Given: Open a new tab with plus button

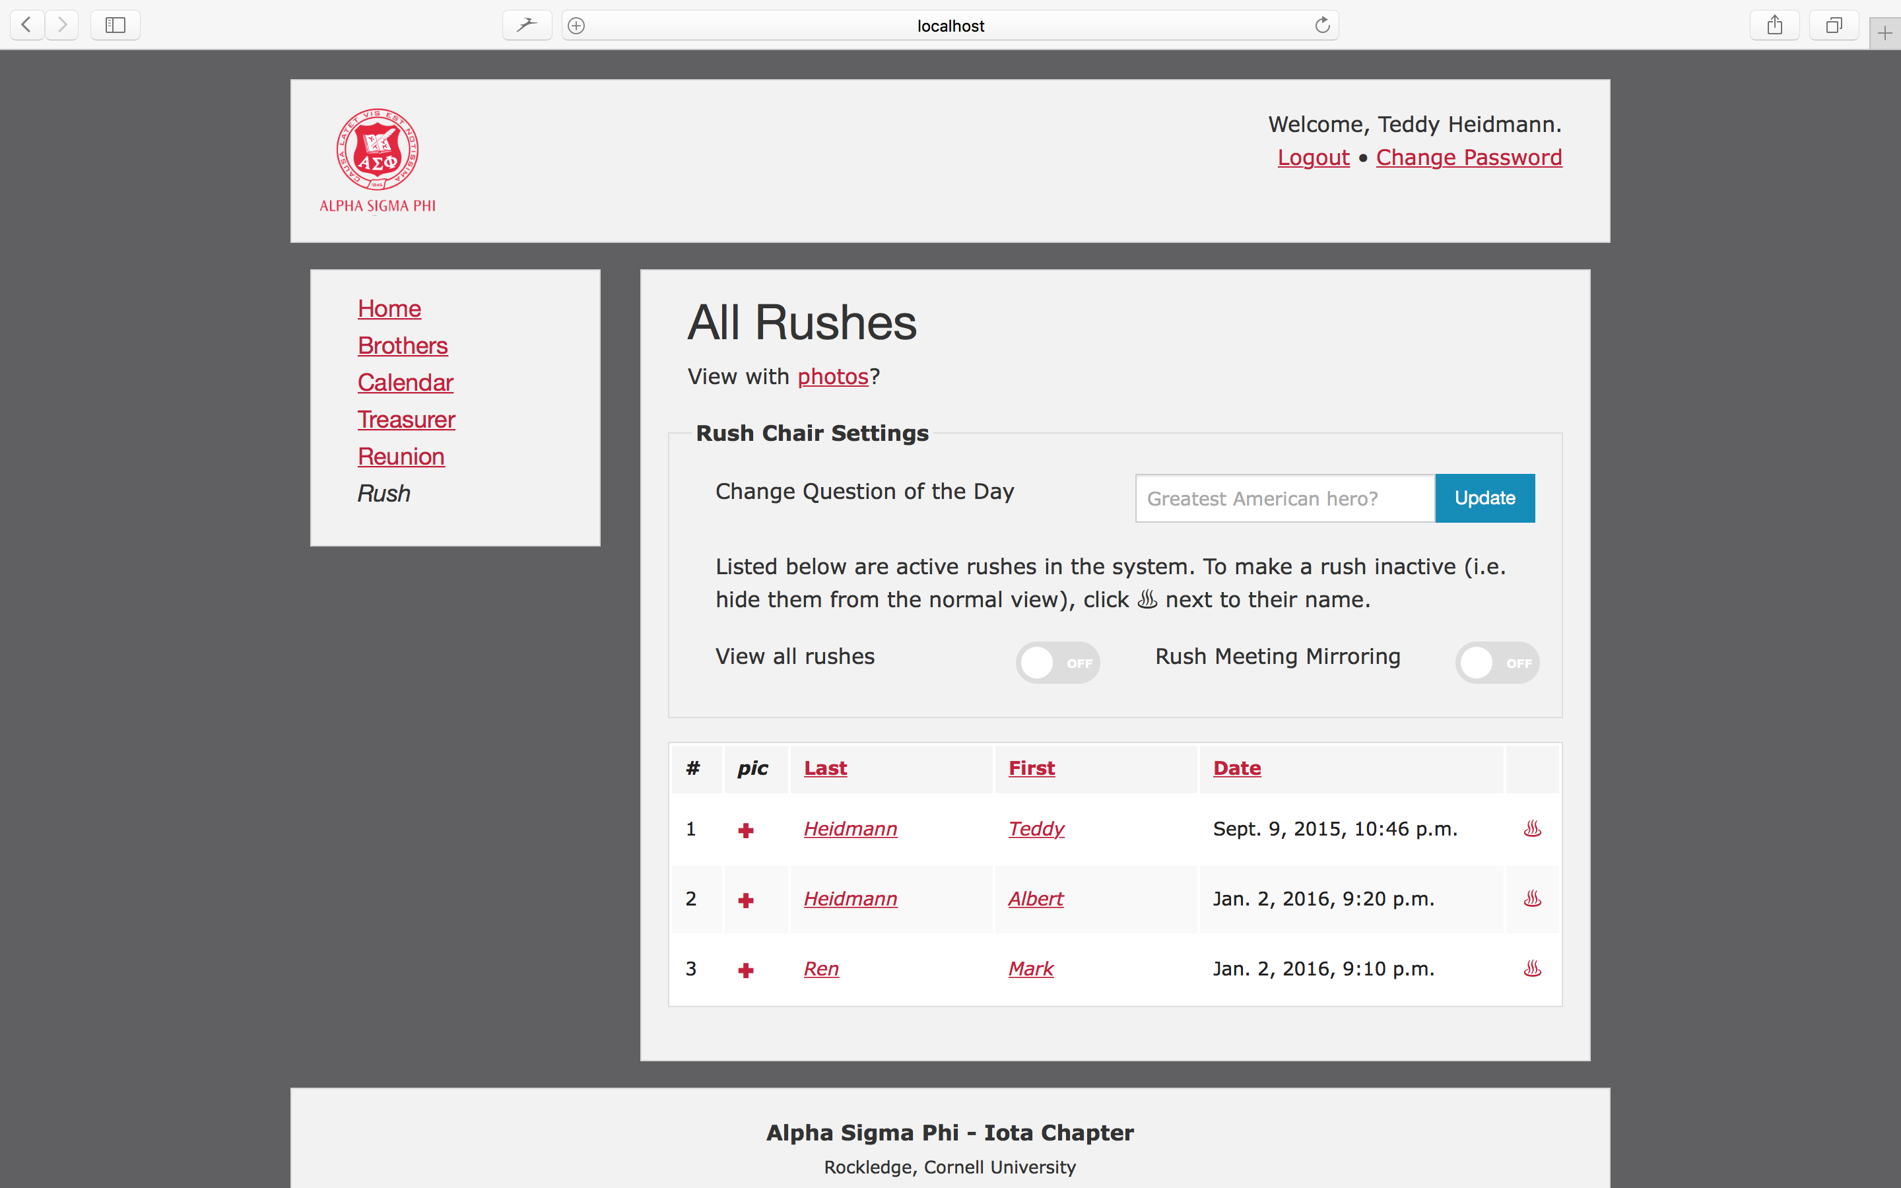Looking at the screenshot, I should (1884, 33).
